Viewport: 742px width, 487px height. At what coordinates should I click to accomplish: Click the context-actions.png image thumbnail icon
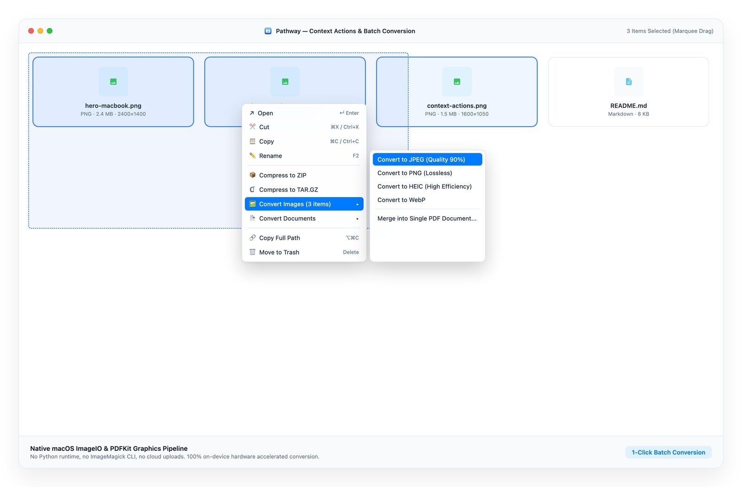pos(457,82)
